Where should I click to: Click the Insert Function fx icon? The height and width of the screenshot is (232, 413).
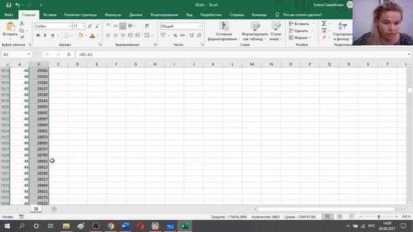69,54
